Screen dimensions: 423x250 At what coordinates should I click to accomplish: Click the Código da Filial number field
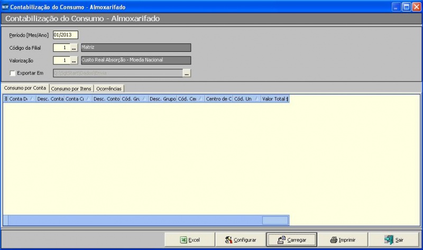click(x=61, y=48)
